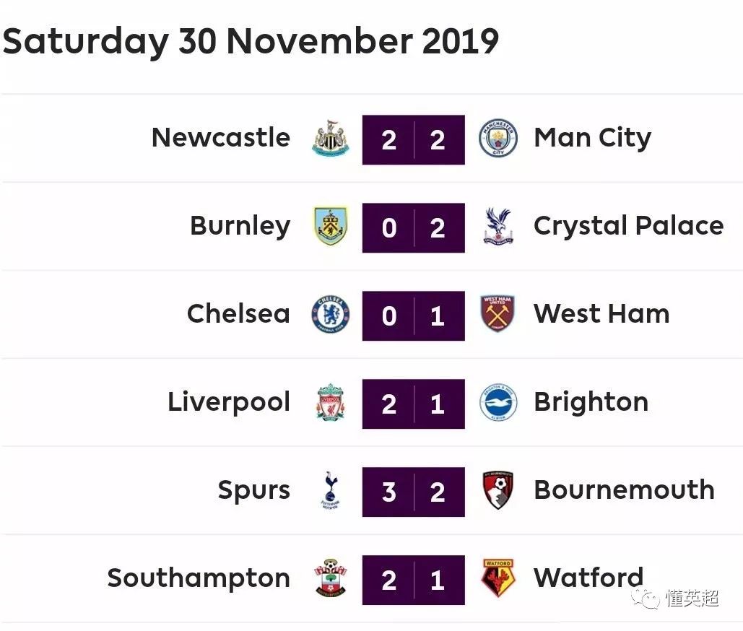Click the Newcastle club crest

pos(331,138)
